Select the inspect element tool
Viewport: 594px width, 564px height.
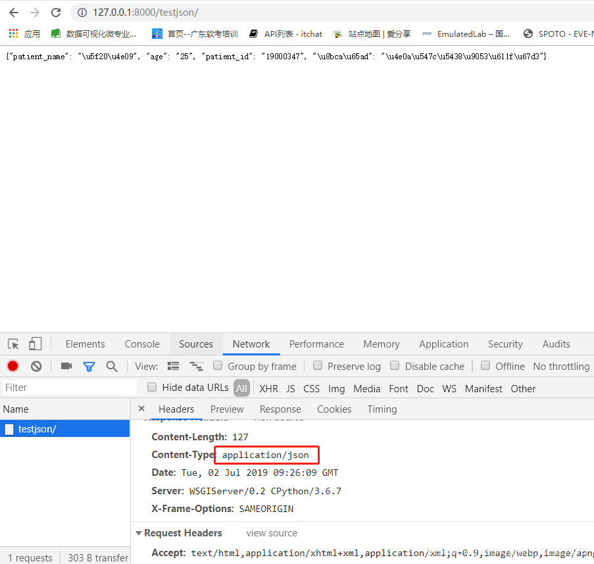[12, 344]
